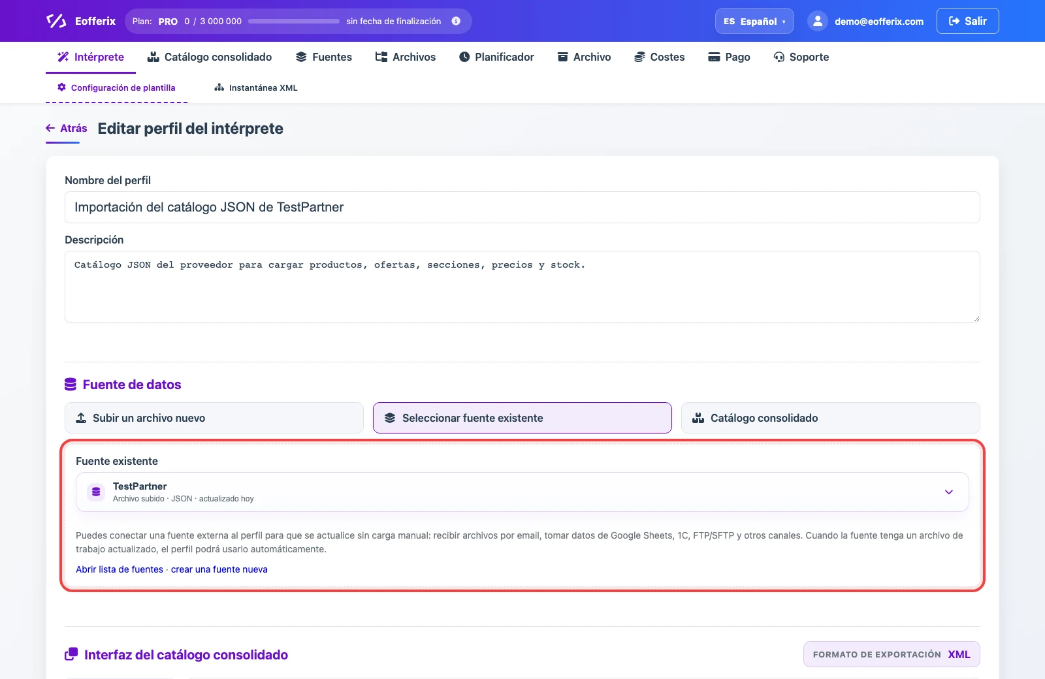The height and width of the screenshot is (679, 1045).
Task: Click the upload icon in Subir un archivo nuevo
Action: [81, 418]
